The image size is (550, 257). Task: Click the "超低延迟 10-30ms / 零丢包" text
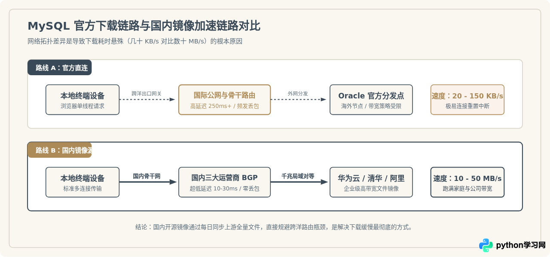click(x=225, y=188)
